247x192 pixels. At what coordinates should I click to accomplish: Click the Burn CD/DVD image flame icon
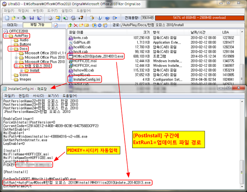pos(81,18)
